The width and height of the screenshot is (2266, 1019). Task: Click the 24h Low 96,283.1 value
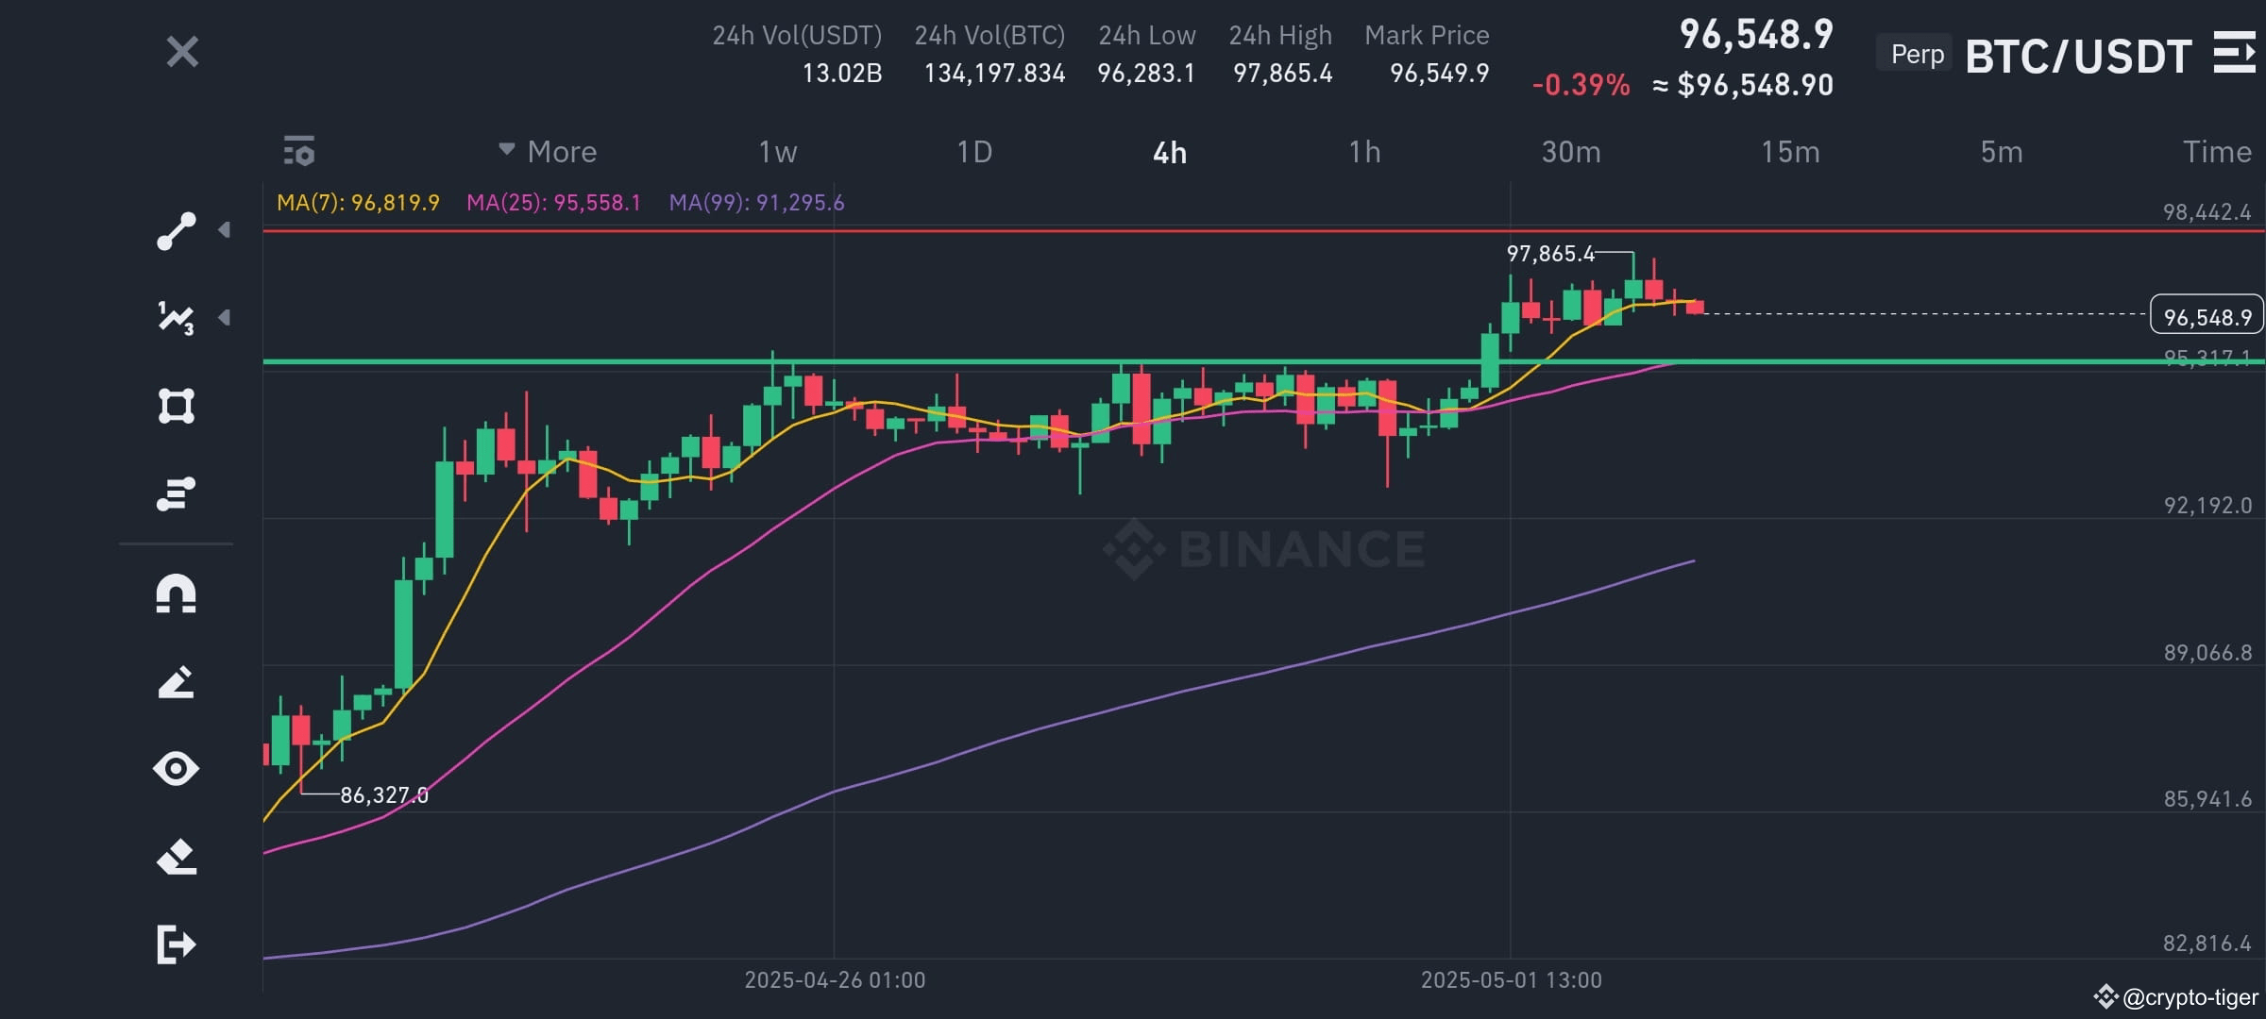(x=1146, y=73)
